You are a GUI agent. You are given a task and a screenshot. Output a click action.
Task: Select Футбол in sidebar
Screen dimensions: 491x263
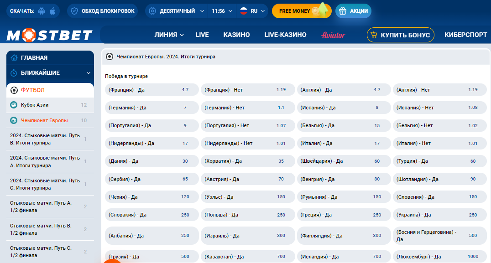(x=50, y=90)
